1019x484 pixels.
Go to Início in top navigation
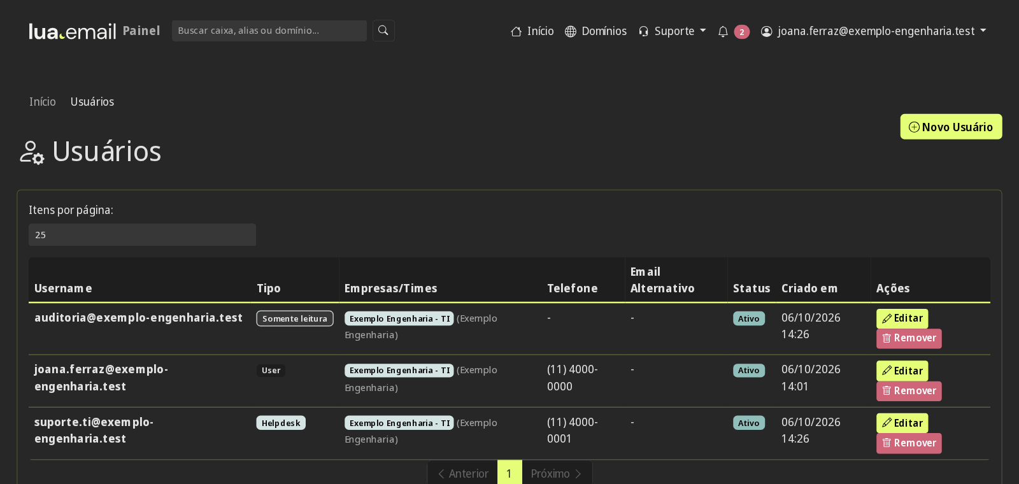[532, 31]
